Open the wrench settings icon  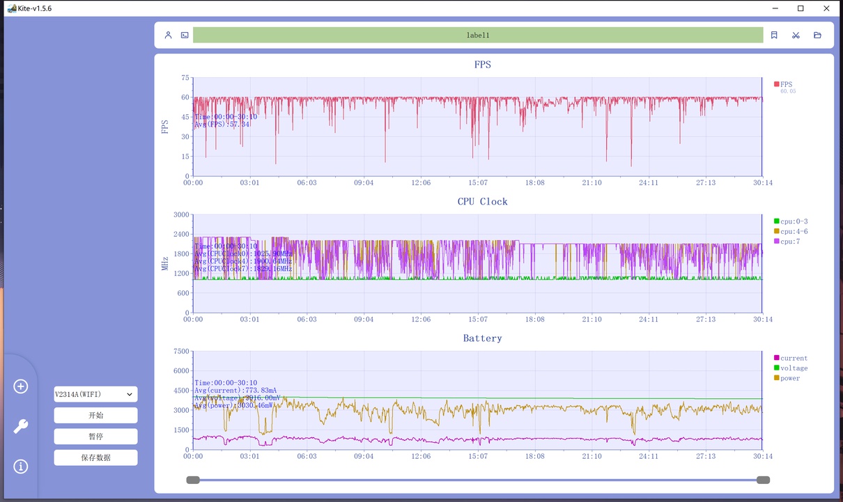coord(21,426)
